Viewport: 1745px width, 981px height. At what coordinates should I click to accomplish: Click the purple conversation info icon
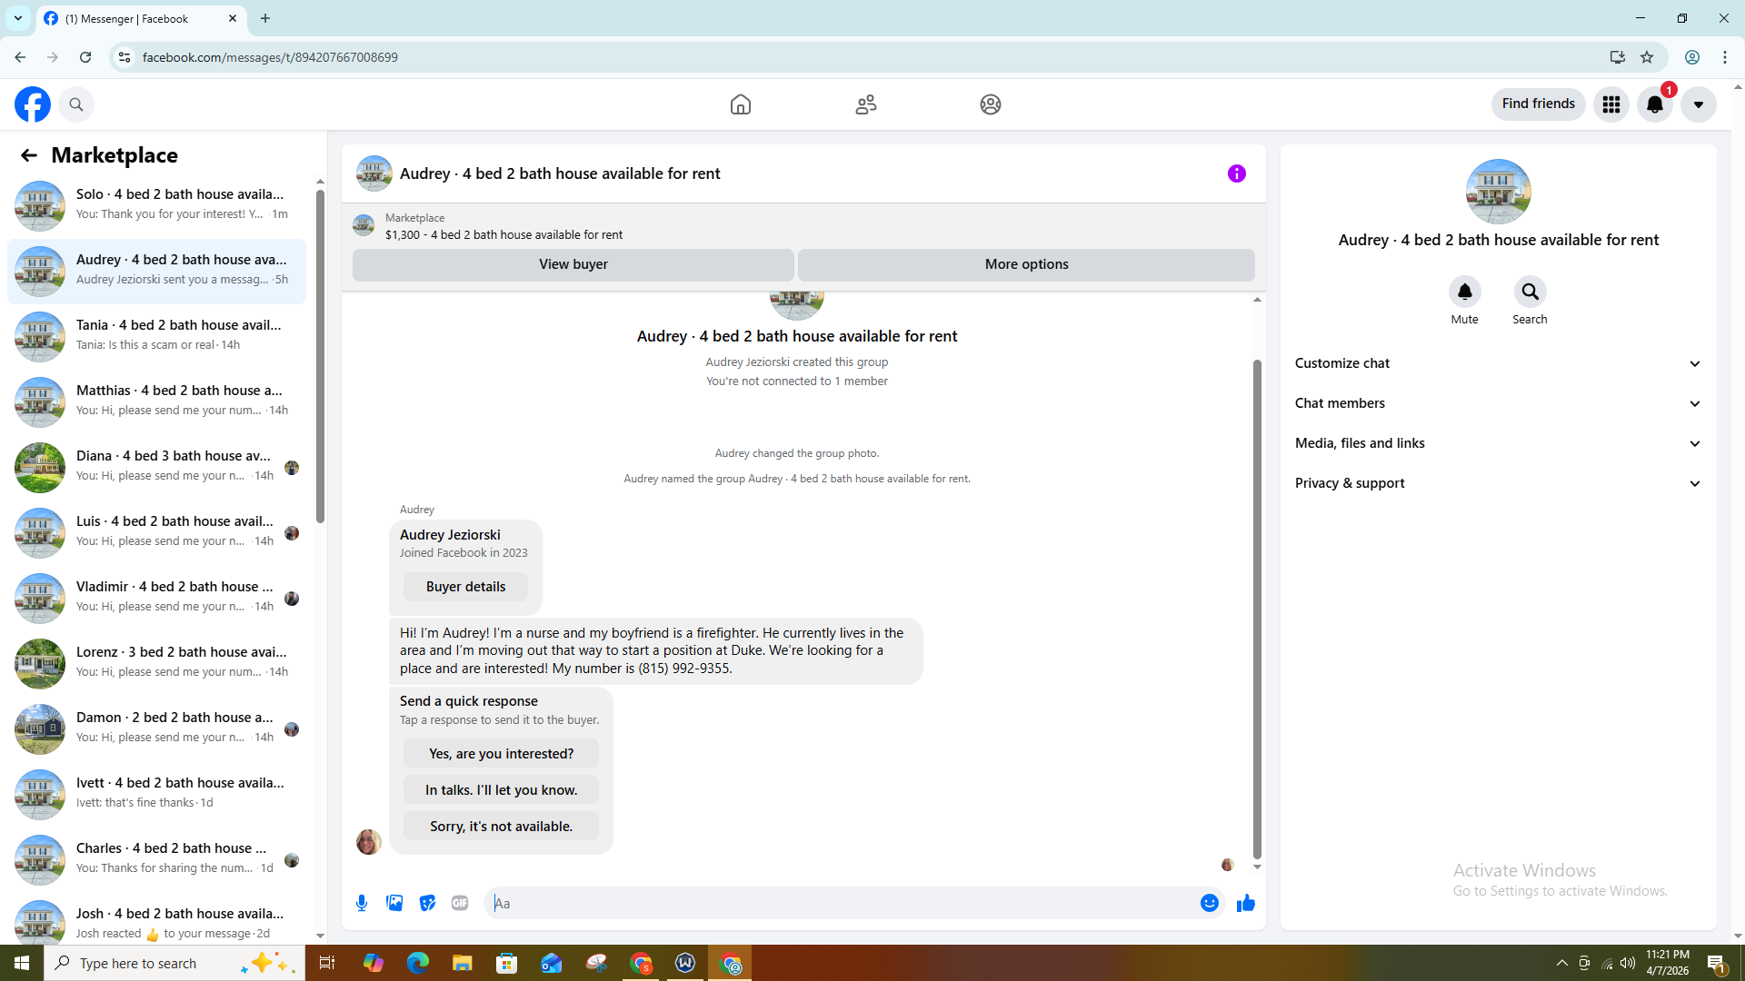1236,173
